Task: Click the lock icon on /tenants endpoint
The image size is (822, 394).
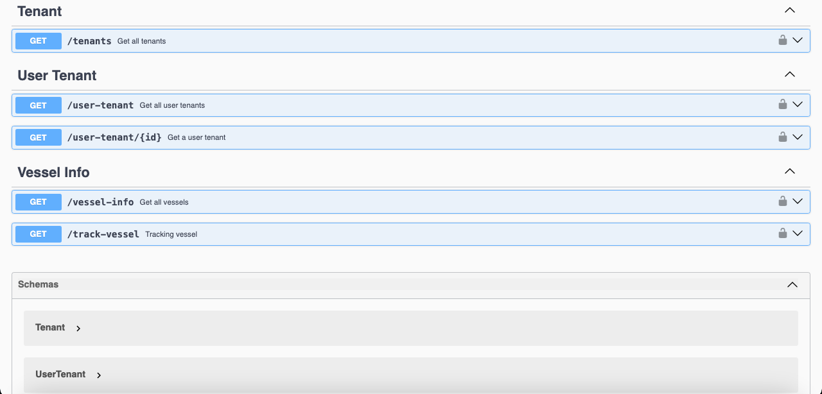Action: [x=782, y=40]
